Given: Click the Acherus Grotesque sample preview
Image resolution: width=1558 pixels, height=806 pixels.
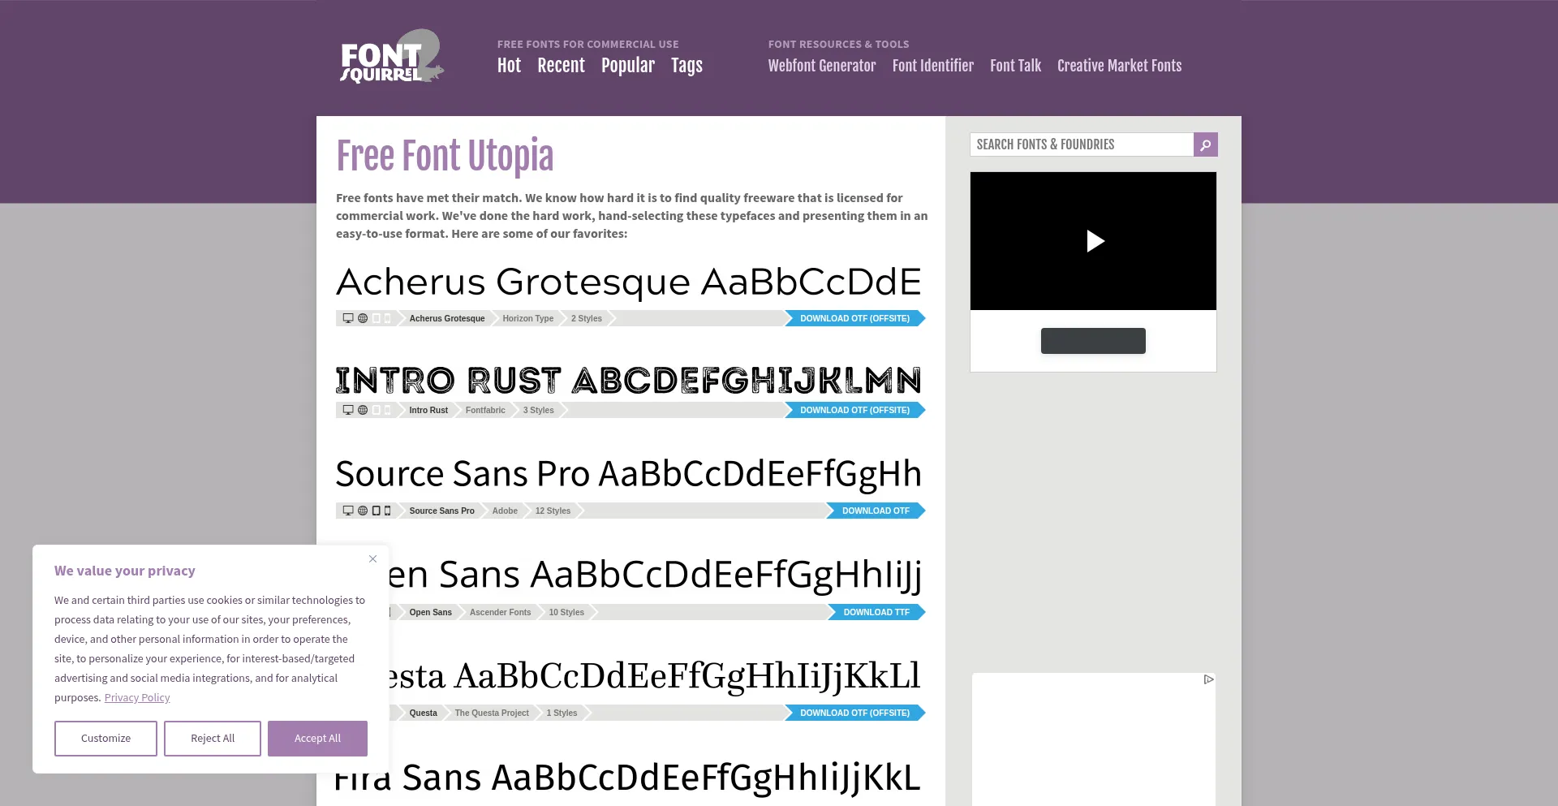Looking at the screenshot, I should [629, 283].
